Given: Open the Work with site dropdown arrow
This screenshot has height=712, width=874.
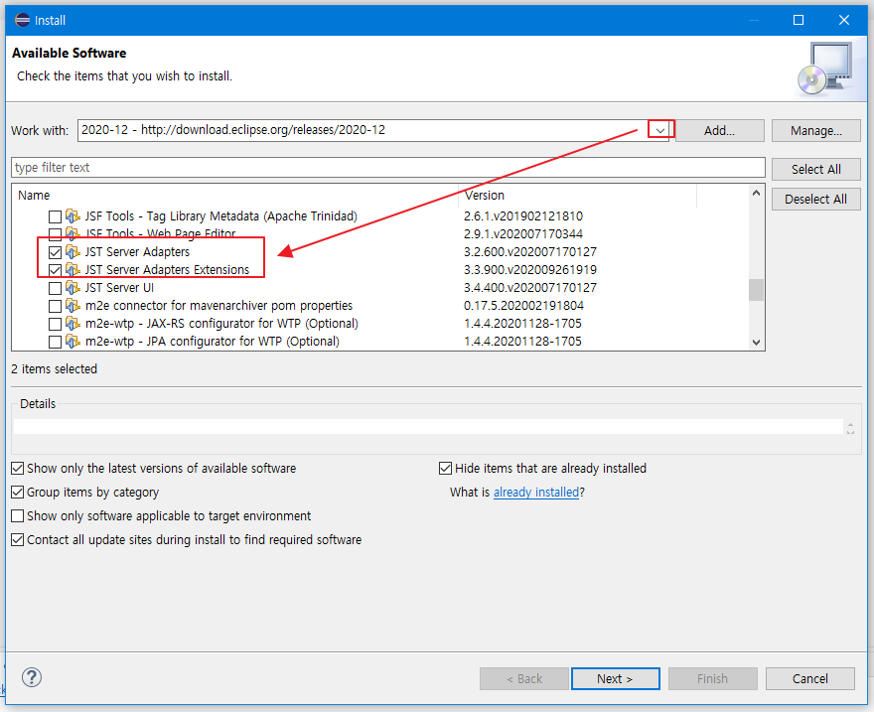Looking at the screenshot, I should click(660, 130).
